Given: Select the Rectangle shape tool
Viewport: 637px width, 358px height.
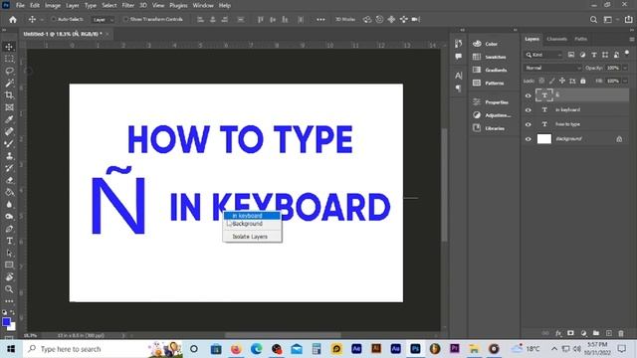Looking at the screenshot, I should [x=9, y=266].
